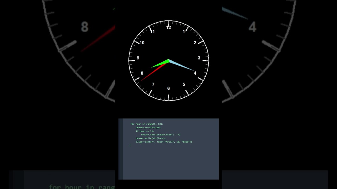Click the "drawer.forward(160)" code line
The height and width of the screenshot is (189, 337).
(x=148, y=128)
